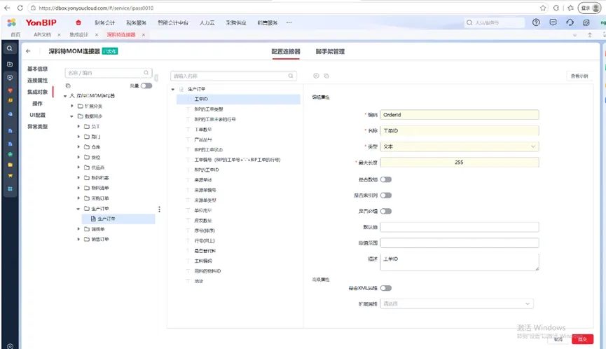Click the upload arrow icon right of tab bar

point(590,35)
